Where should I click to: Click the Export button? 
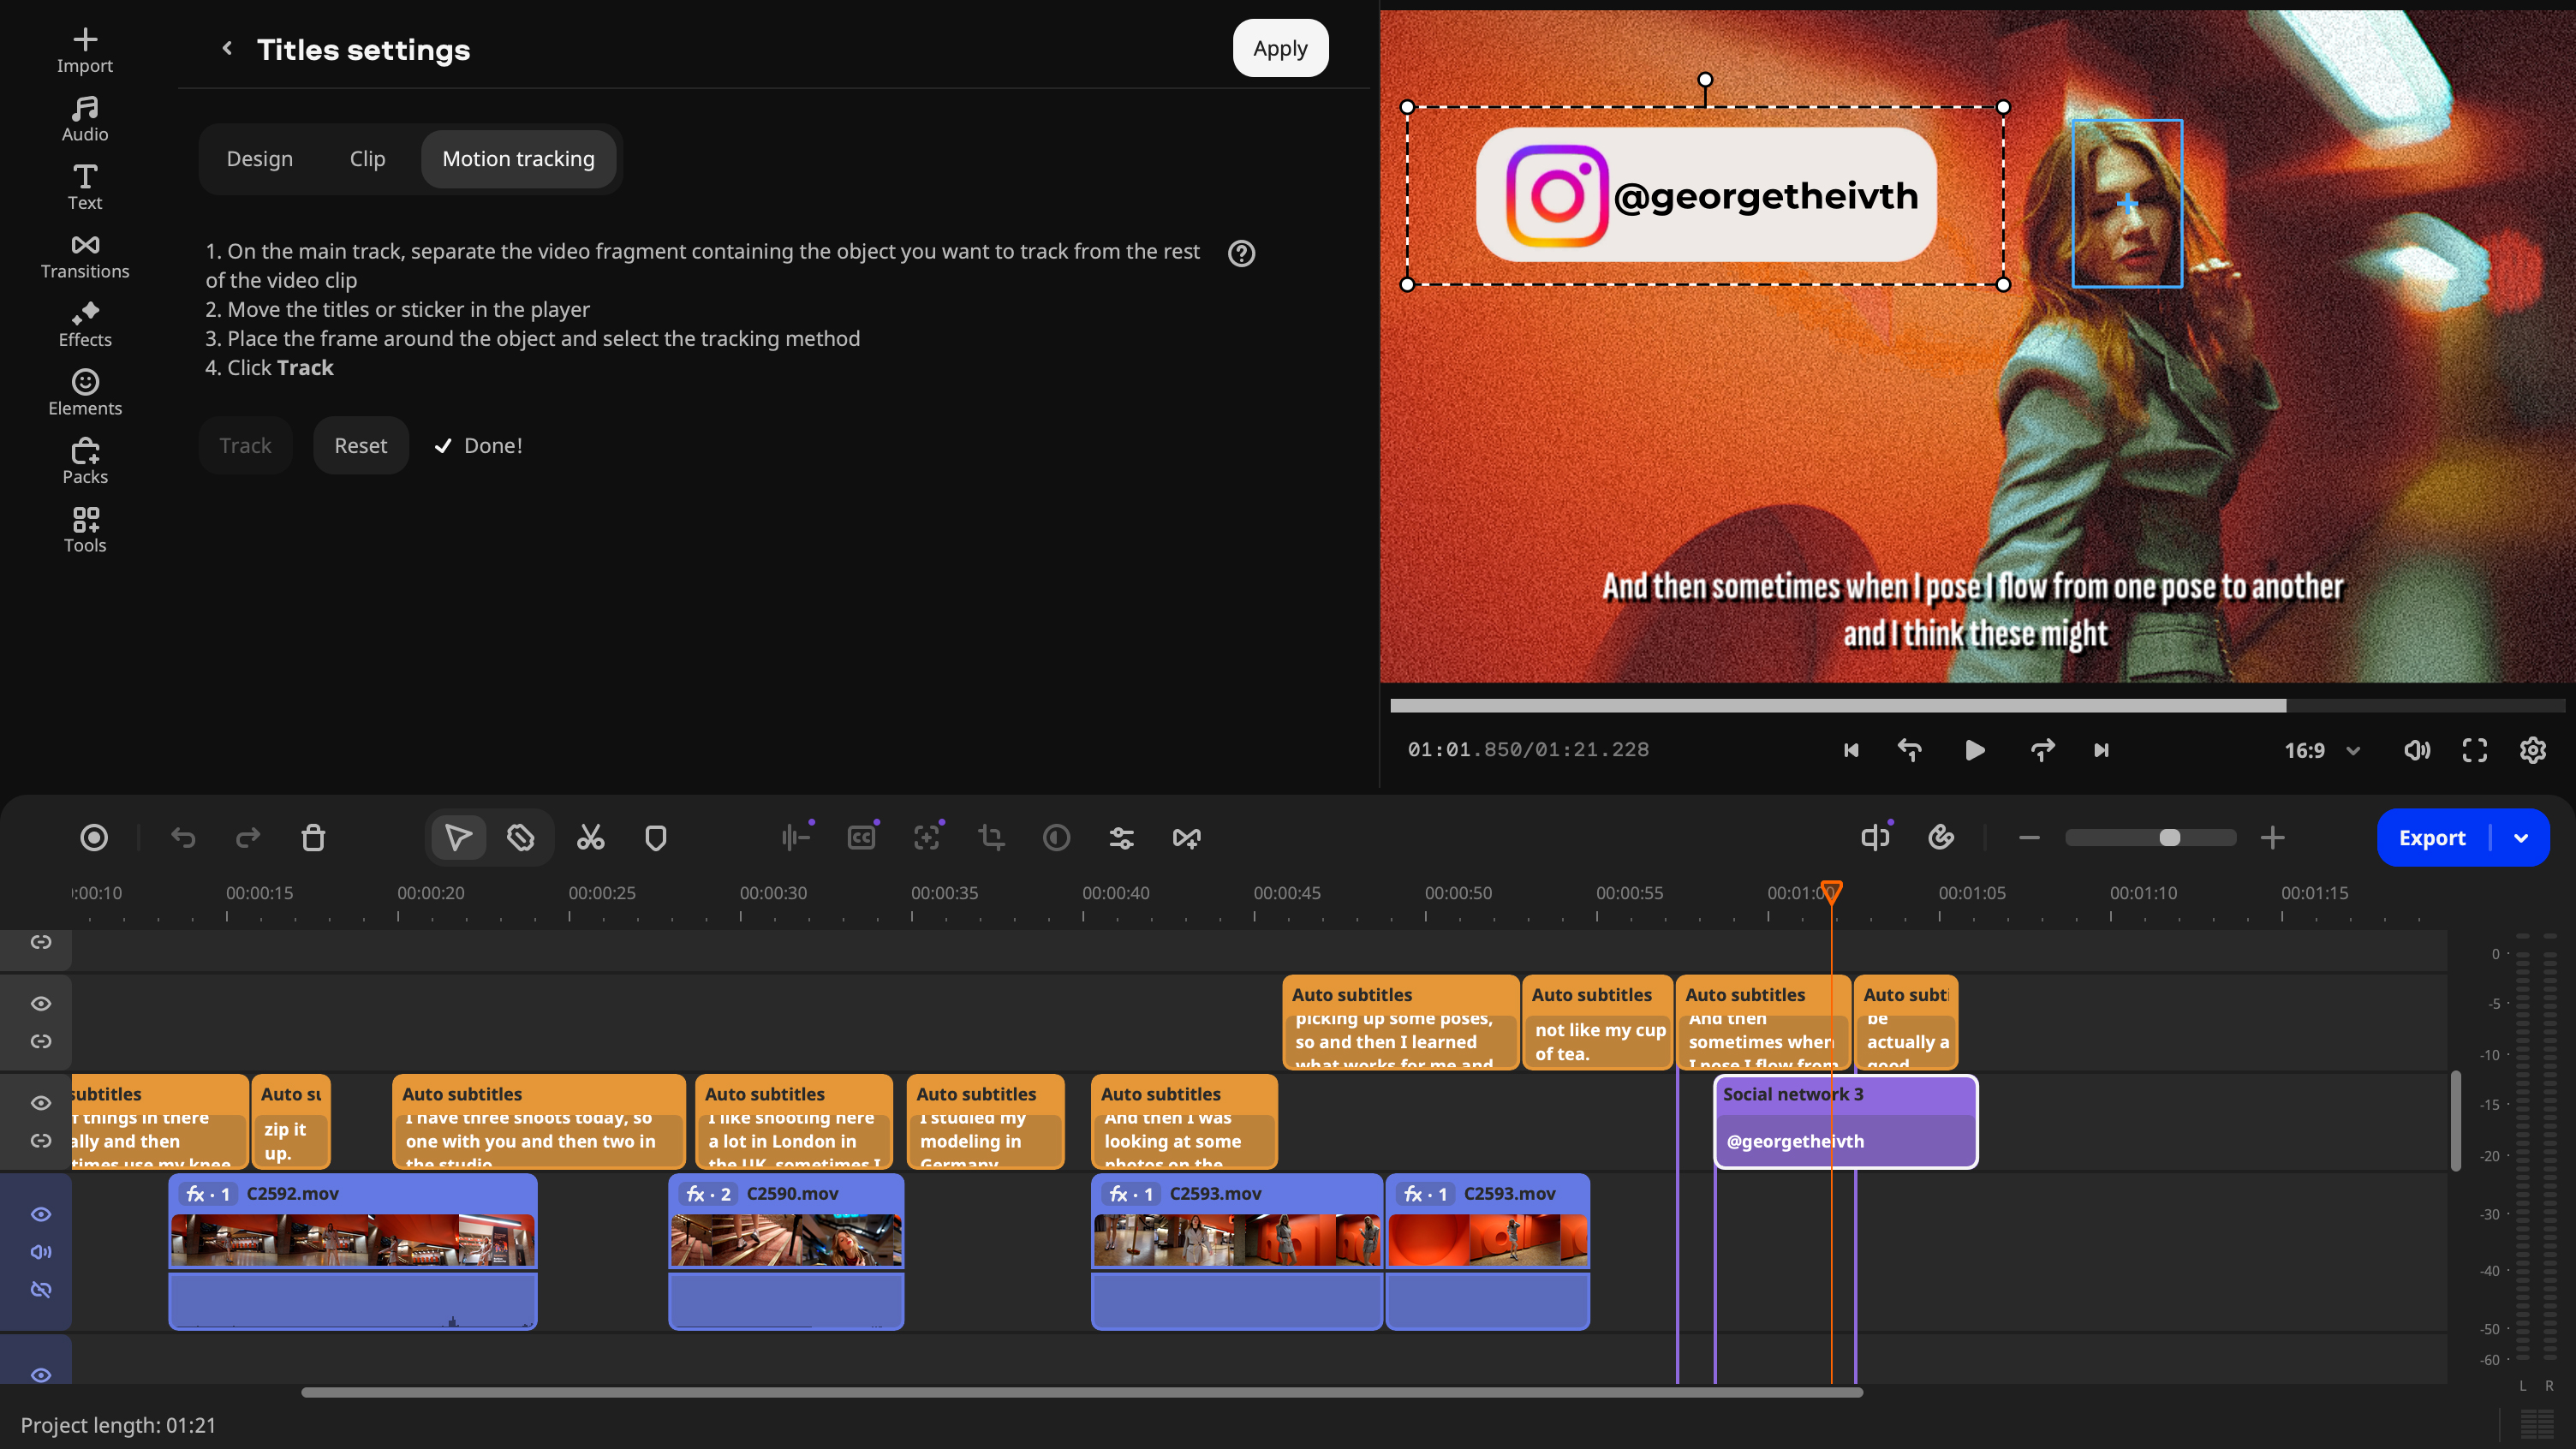2432,837
